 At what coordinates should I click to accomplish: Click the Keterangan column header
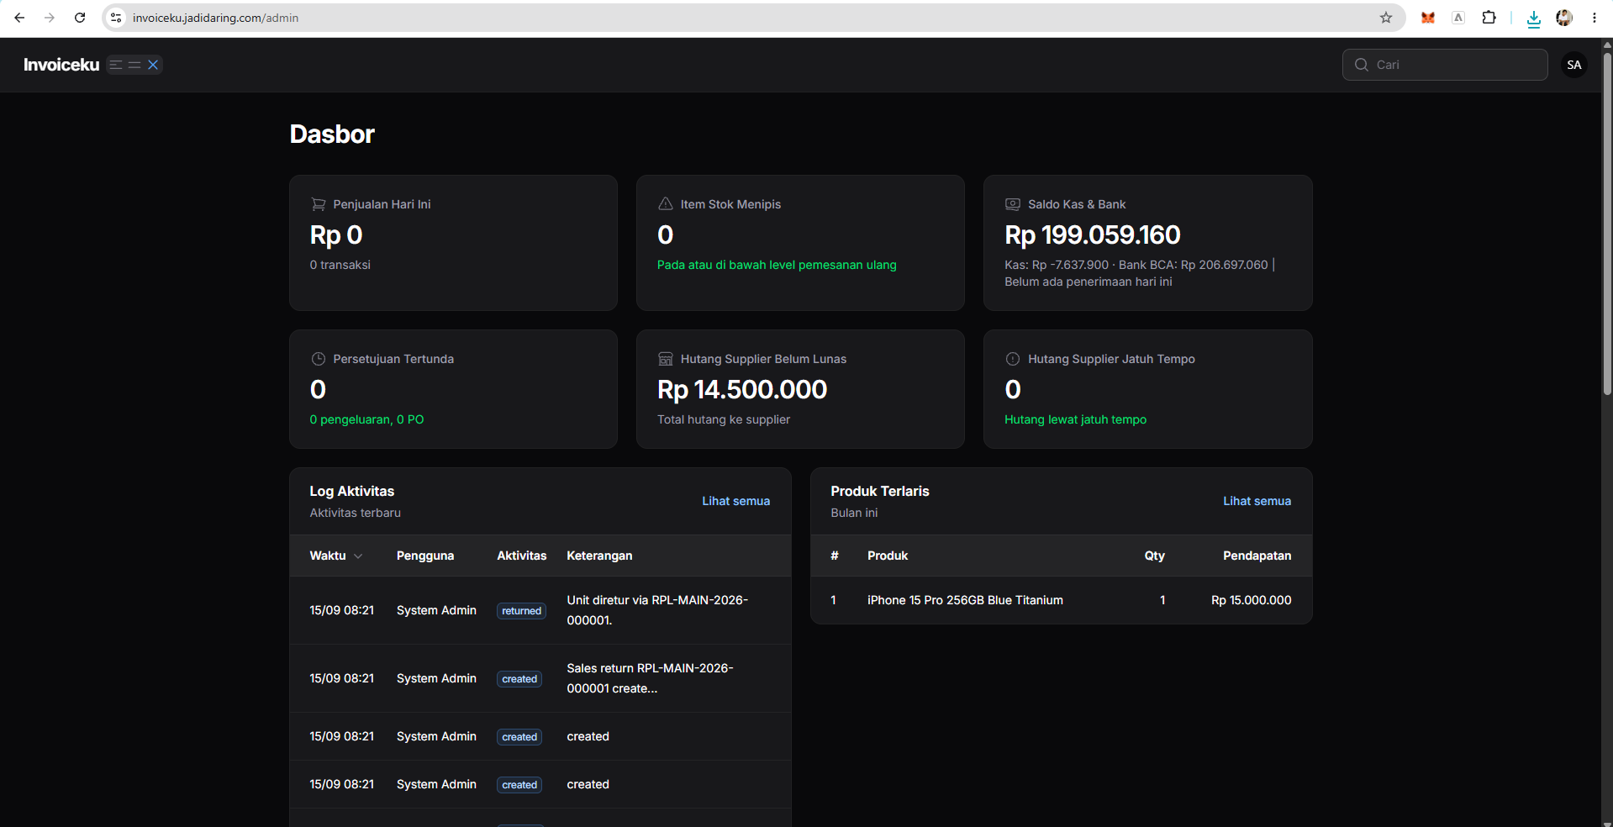tap(599, 556)
